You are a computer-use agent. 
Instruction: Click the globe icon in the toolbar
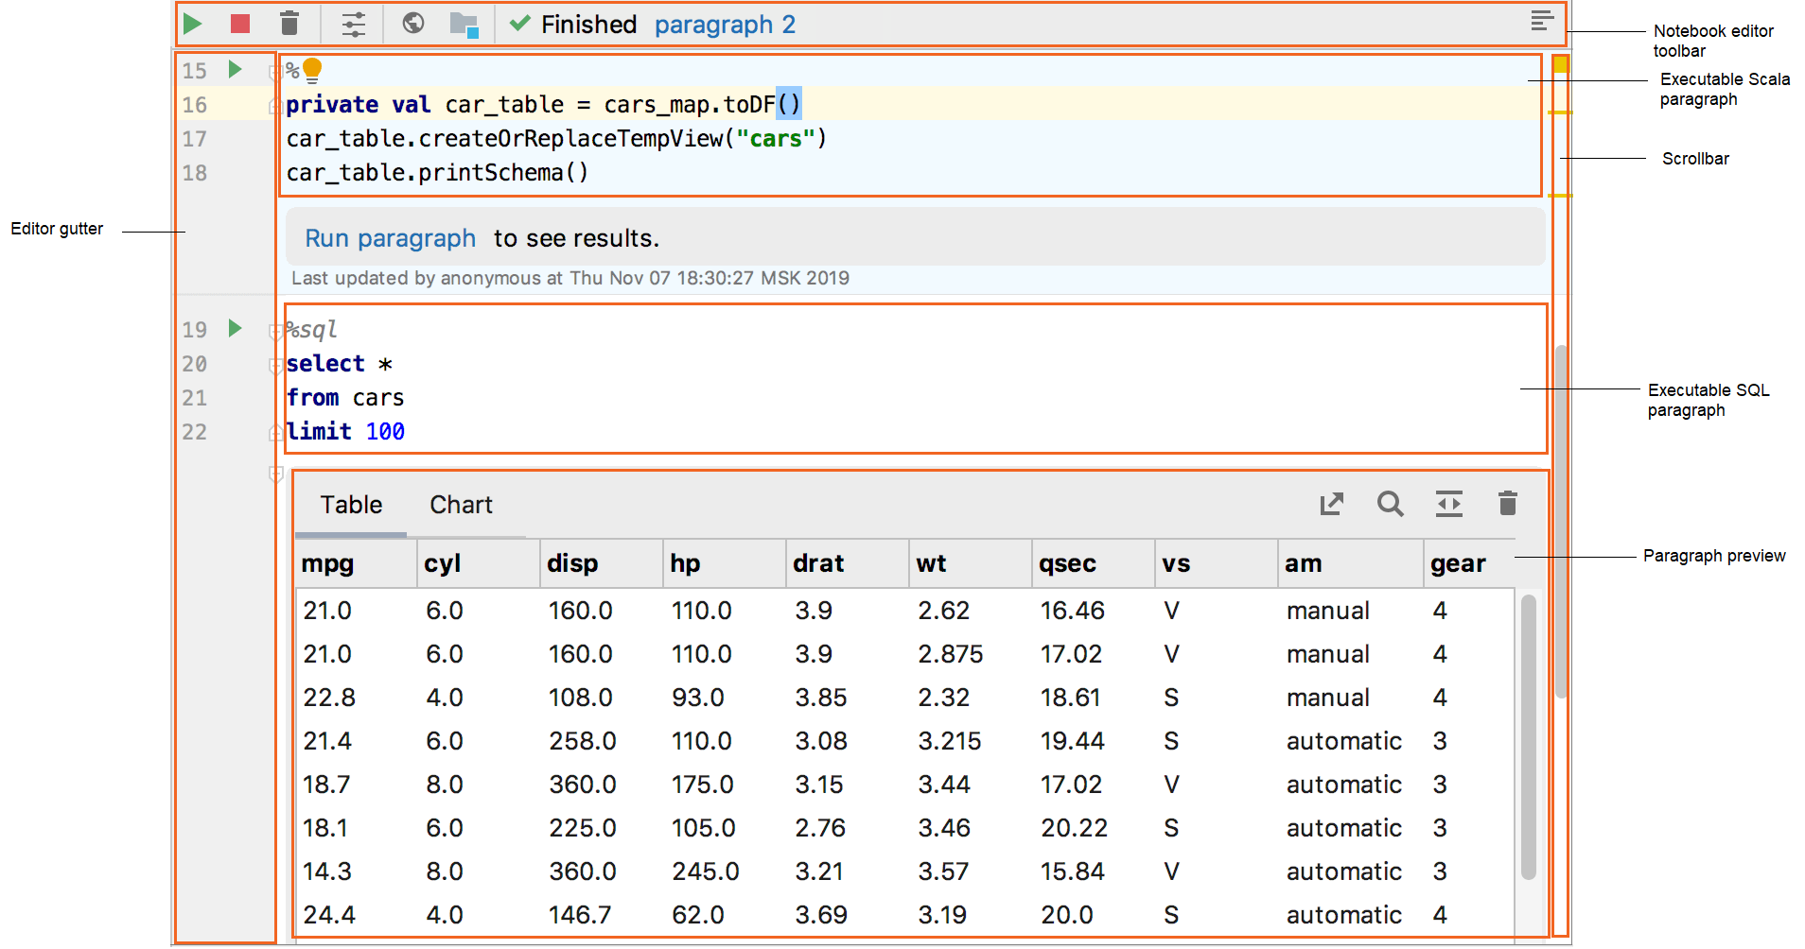413,24
